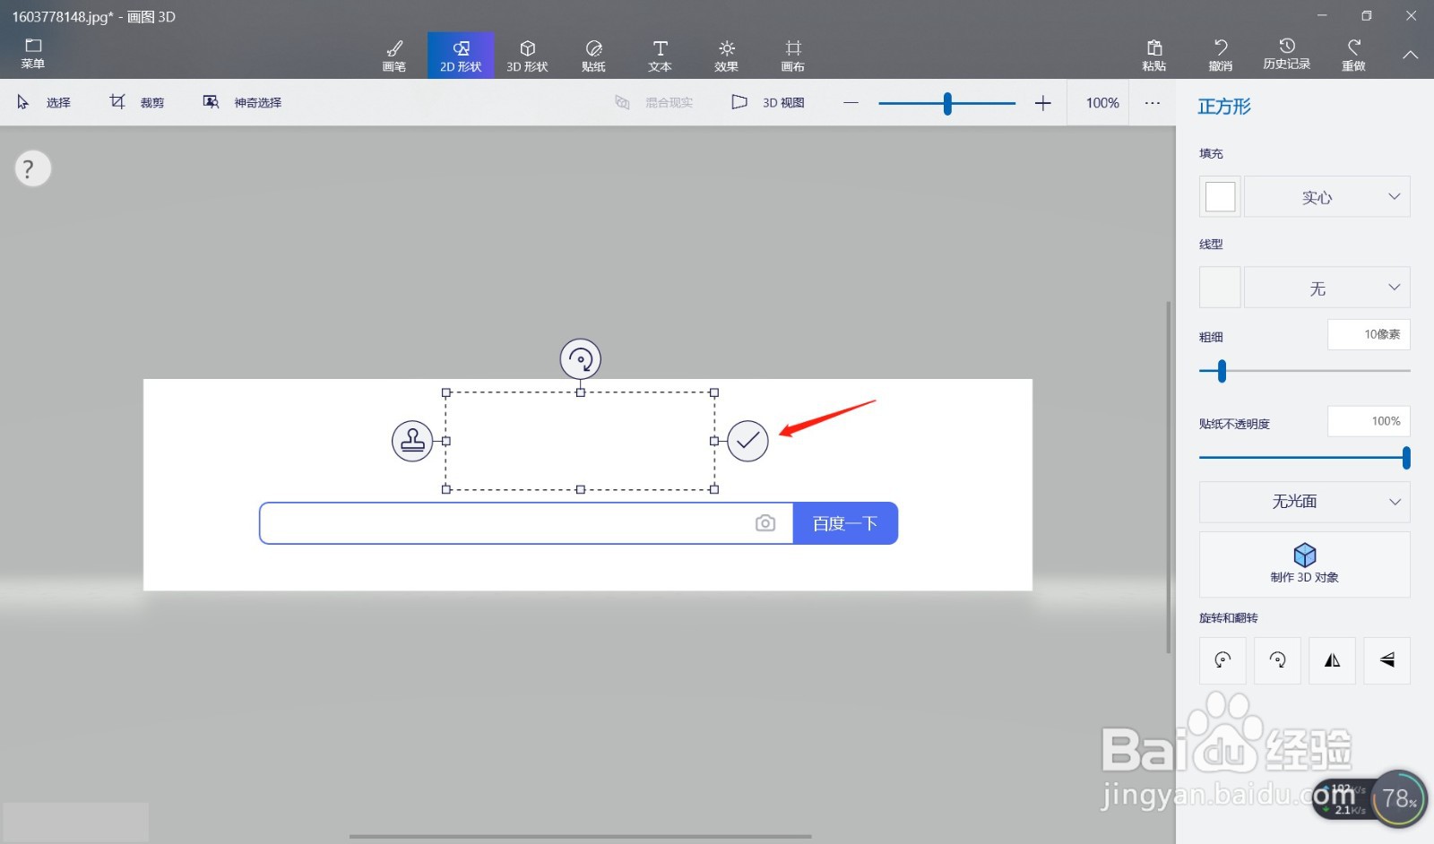Image resolution: width=1434 pixels, height=844 pixels.
Task: Click the vertical canvas scrollbar
Action: pyautogui.click(x=1168, y=477)
